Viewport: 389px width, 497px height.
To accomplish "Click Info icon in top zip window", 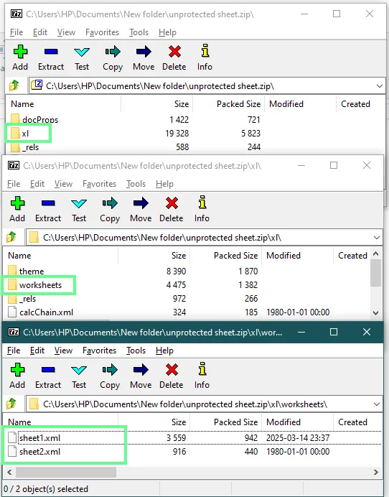I will pos(205,51).
